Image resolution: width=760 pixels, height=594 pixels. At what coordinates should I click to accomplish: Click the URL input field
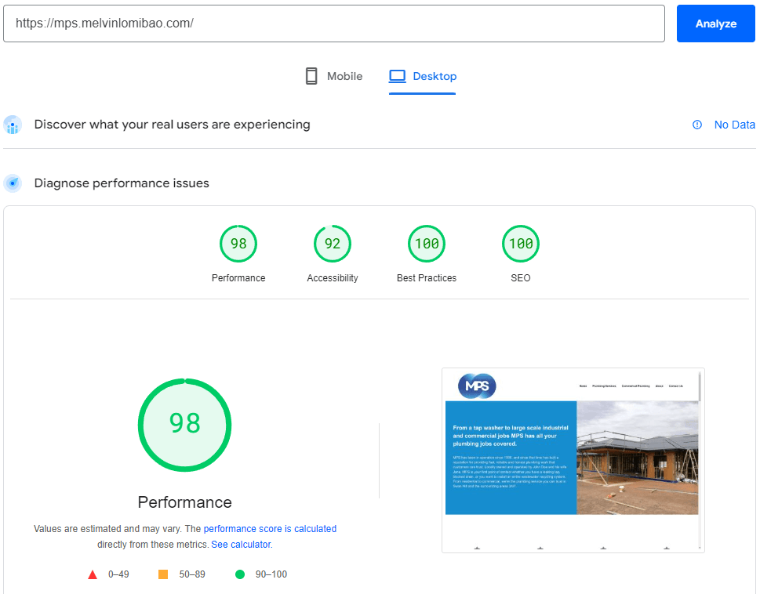pos(334,24)
